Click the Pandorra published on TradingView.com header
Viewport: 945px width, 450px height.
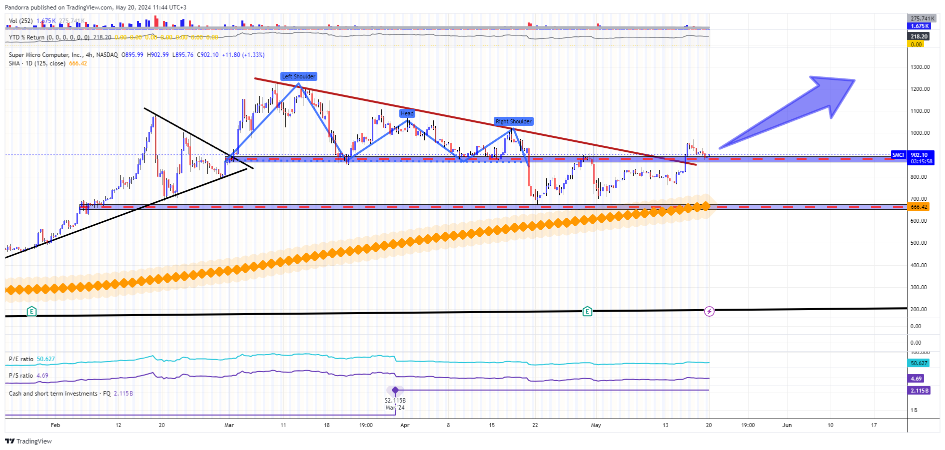coord(95,7)
